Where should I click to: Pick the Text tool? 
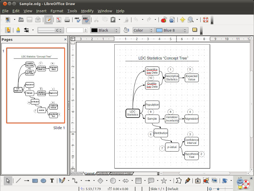pyautogui.click(x=52, y=181)
